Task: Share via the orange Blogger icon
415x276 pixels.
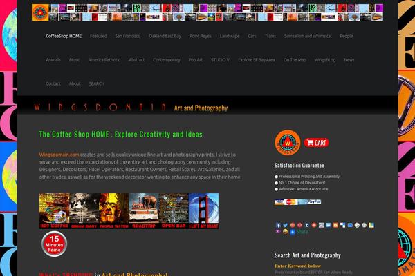Action: (x=335, y=225)
